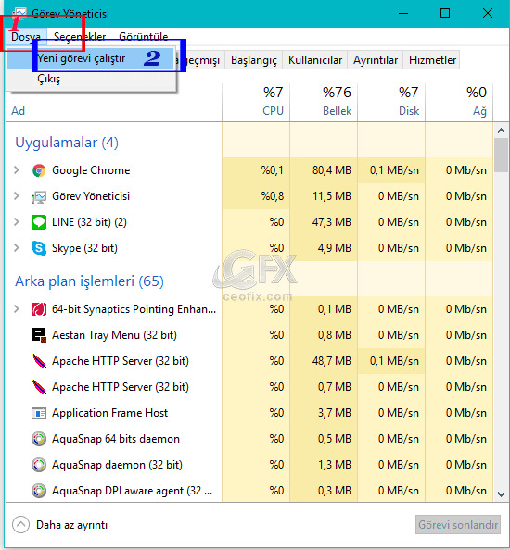Click the AquaSnap 64 bits daemon icon
The width and height of the screenshot is (510, 550).
coord(39,439)
